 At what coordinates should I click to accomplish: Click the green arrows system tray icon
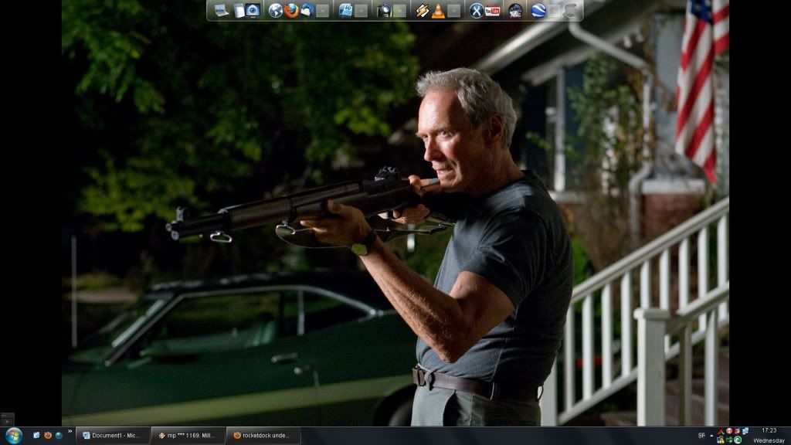(x=729, y=440)
